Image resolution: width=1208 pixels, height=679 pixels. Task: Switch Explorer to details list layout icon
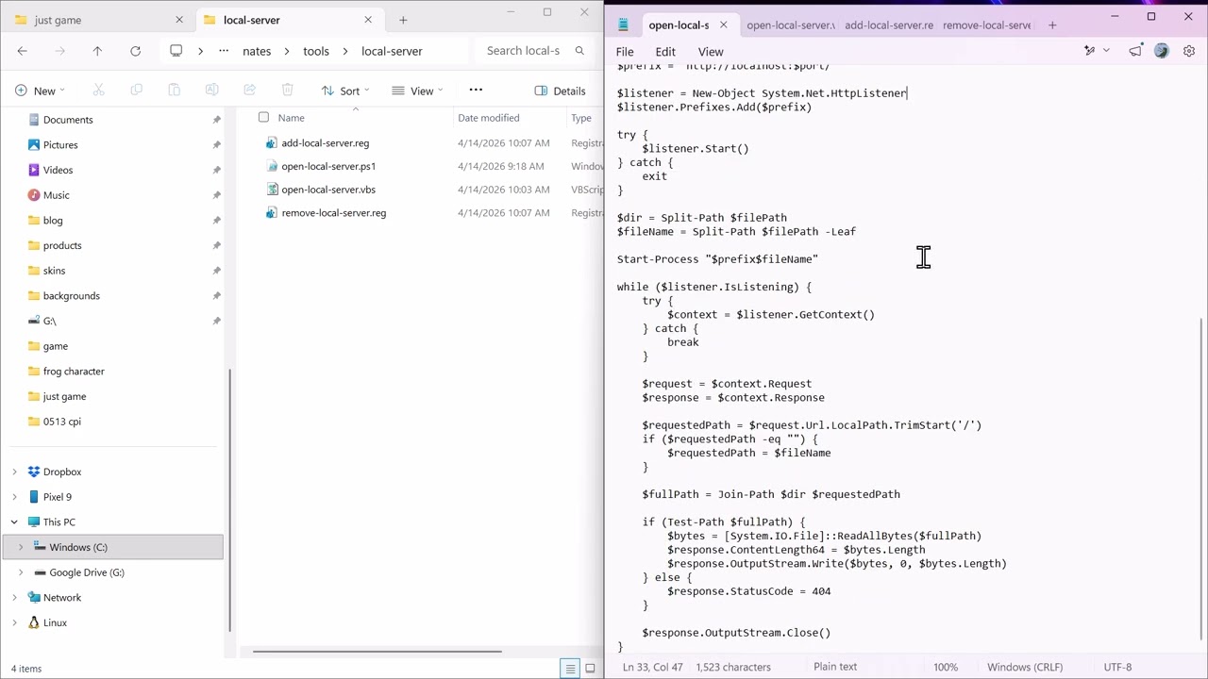[570, 669]
